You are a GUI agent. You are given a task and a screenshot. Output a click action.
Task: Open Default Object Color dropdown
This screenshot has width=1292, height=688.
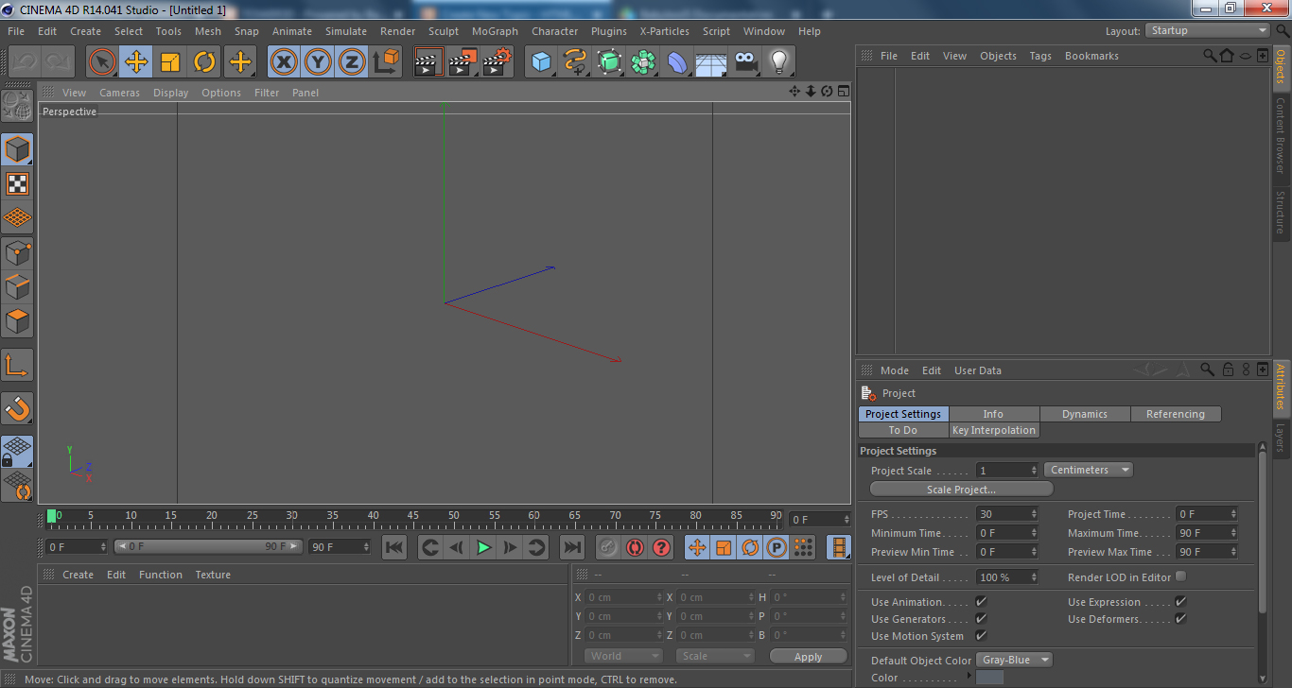[x=1015, y=660]
